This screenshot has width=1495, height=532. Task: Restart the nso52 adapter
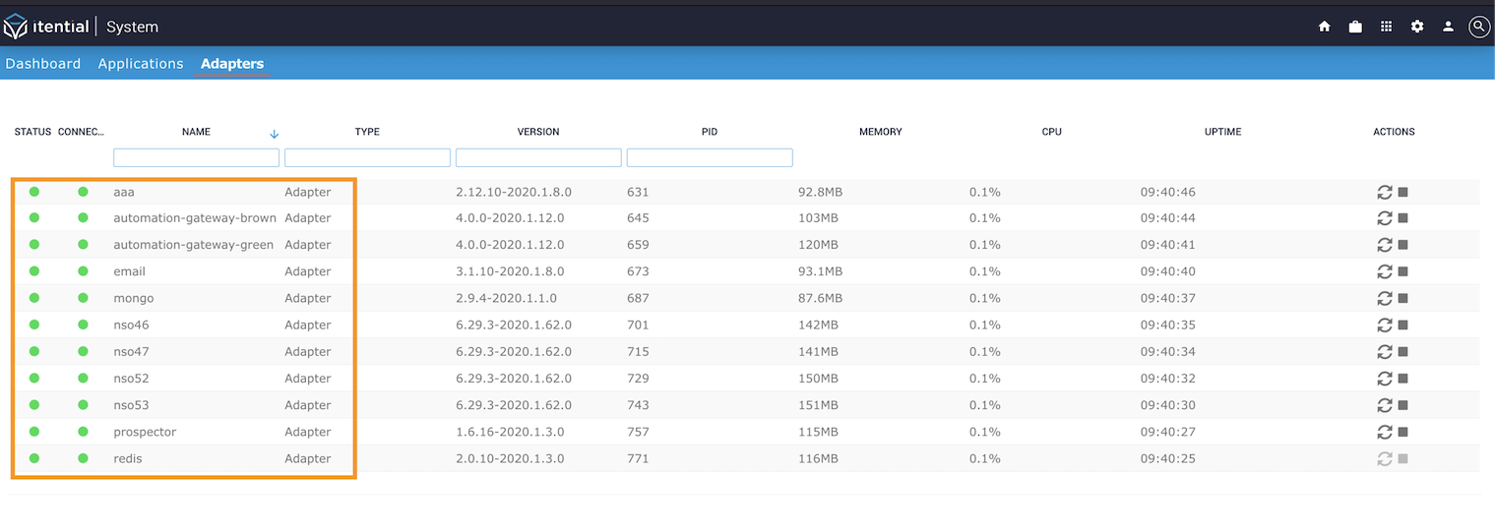point(1385,379)
